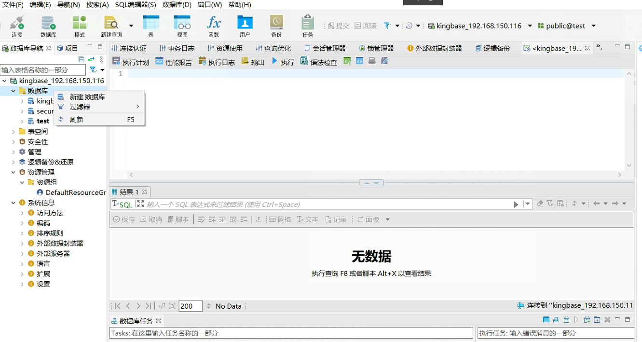Viewport: 642px width, 342px height.
Task: Click the 连接 (Connect) toolbar icon
Action: click(17, 26)
